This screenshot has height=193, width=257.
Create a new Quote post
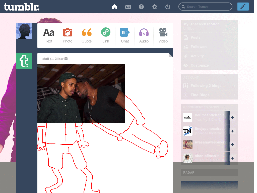pos(87,35)
